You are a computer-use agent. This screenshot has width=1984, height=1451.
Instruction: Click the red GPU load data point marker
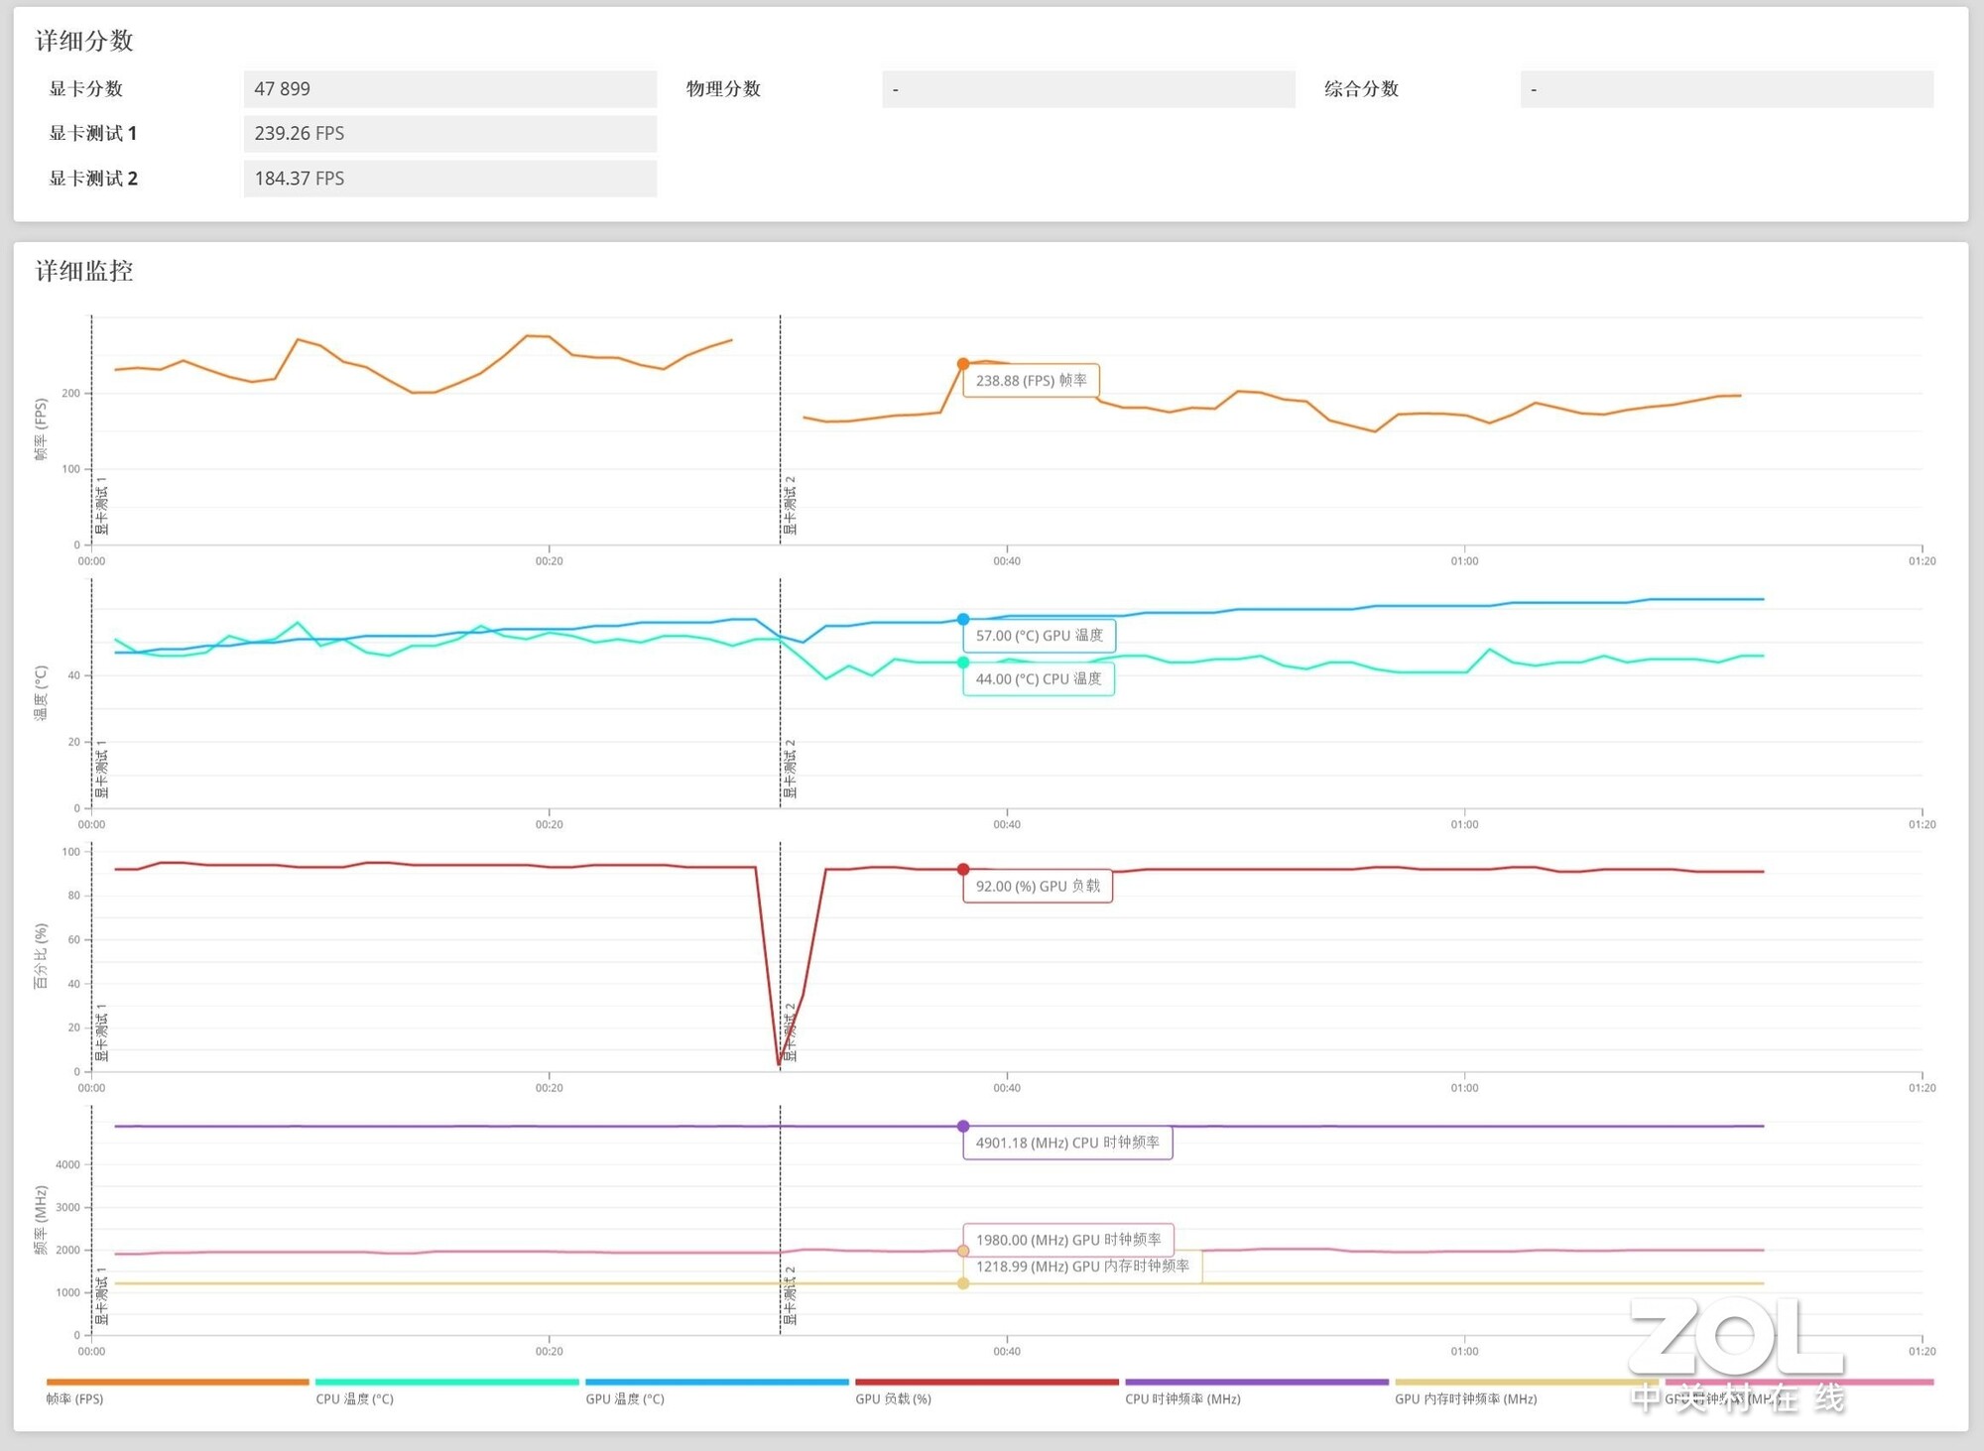pos(962,870)
